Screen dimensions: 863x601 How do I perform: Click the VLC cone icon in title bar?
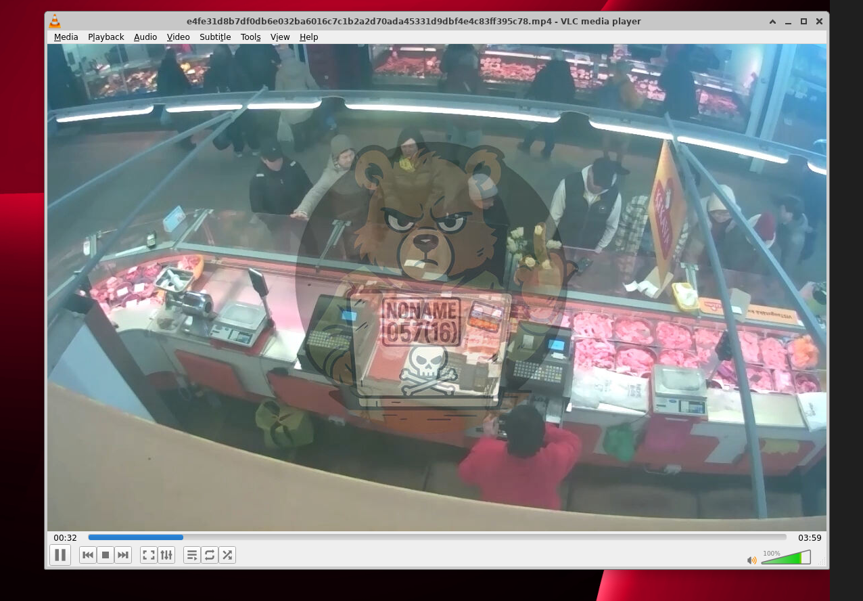coord(55,22)
